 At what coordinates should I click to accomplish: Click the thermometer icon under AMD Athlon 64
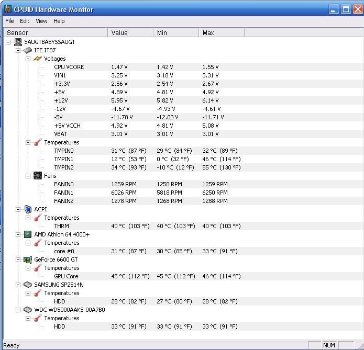click(38, 243)
